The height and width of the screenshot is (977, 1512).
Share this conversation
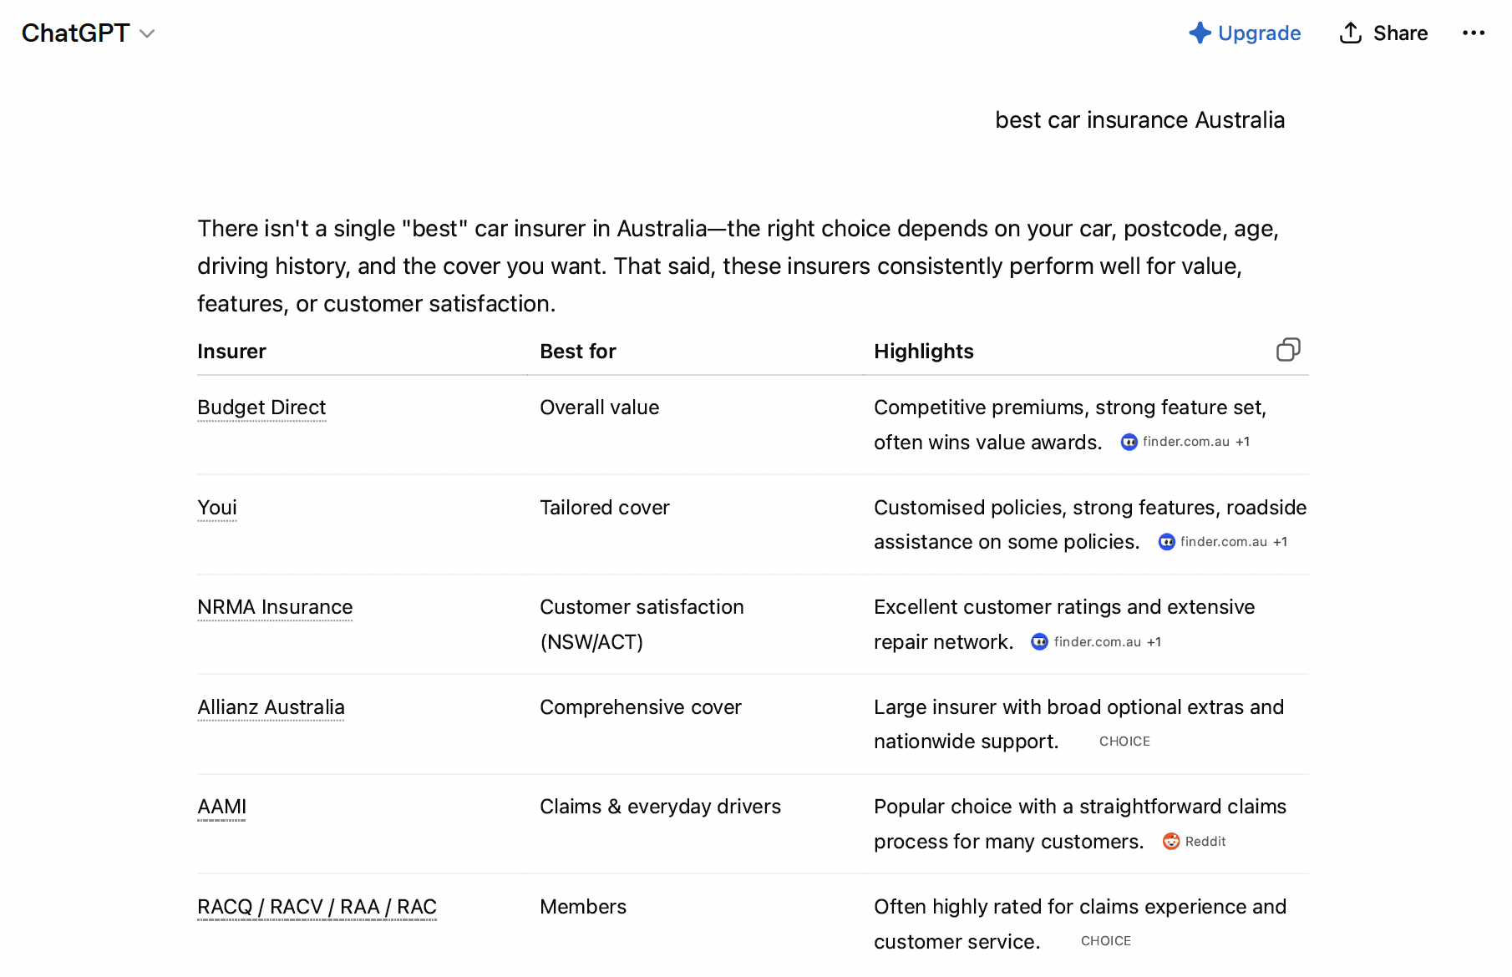tap(1383, 33)
